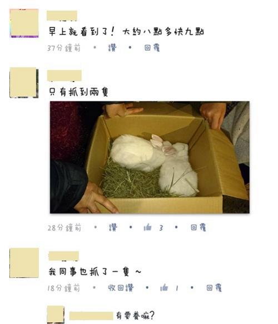Click the name above 只有抓到兩隻 comment

64,75
